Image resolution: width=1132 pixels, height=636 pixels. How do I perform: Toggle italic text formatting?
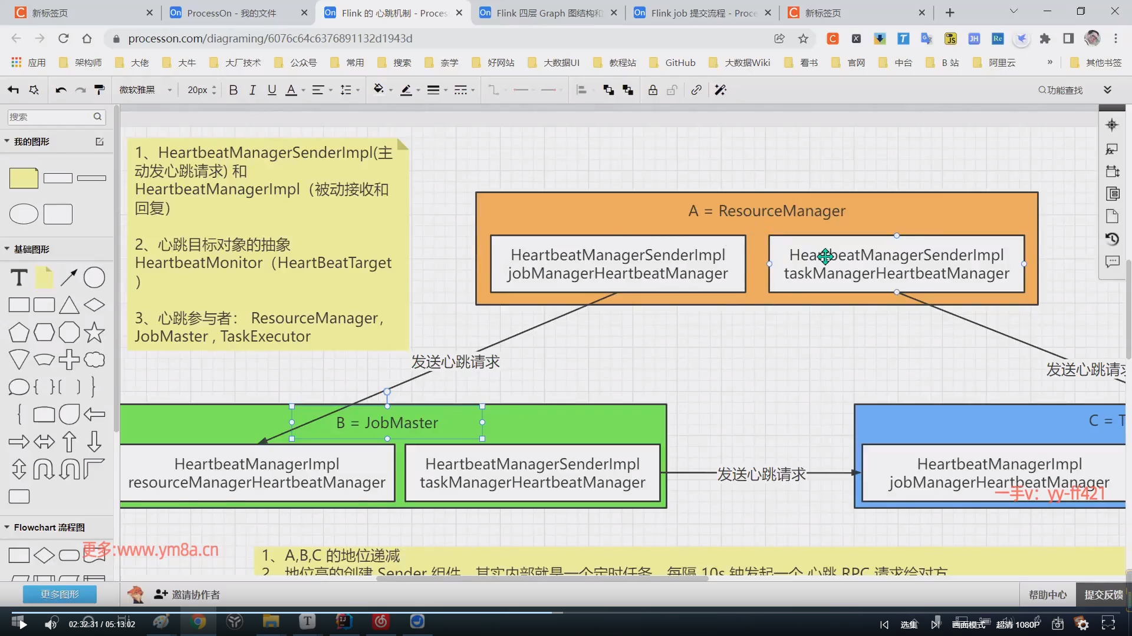coord(252,90)
